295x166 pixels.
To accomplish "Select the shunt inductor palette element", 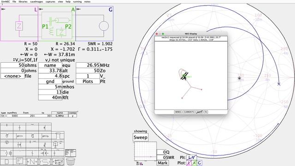I will pos(45,127).
